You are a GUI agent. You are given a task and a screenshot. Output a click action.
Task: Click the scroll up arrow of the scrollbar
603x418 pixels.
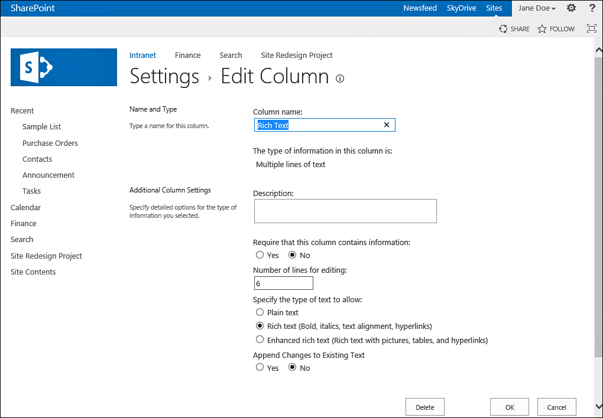click(598, 50)
